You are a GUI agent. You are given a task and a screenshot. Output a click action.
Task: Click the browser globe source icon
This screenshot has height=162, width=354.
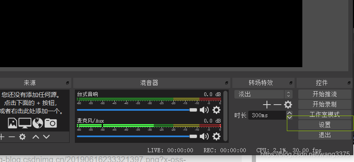coord(38,123)
